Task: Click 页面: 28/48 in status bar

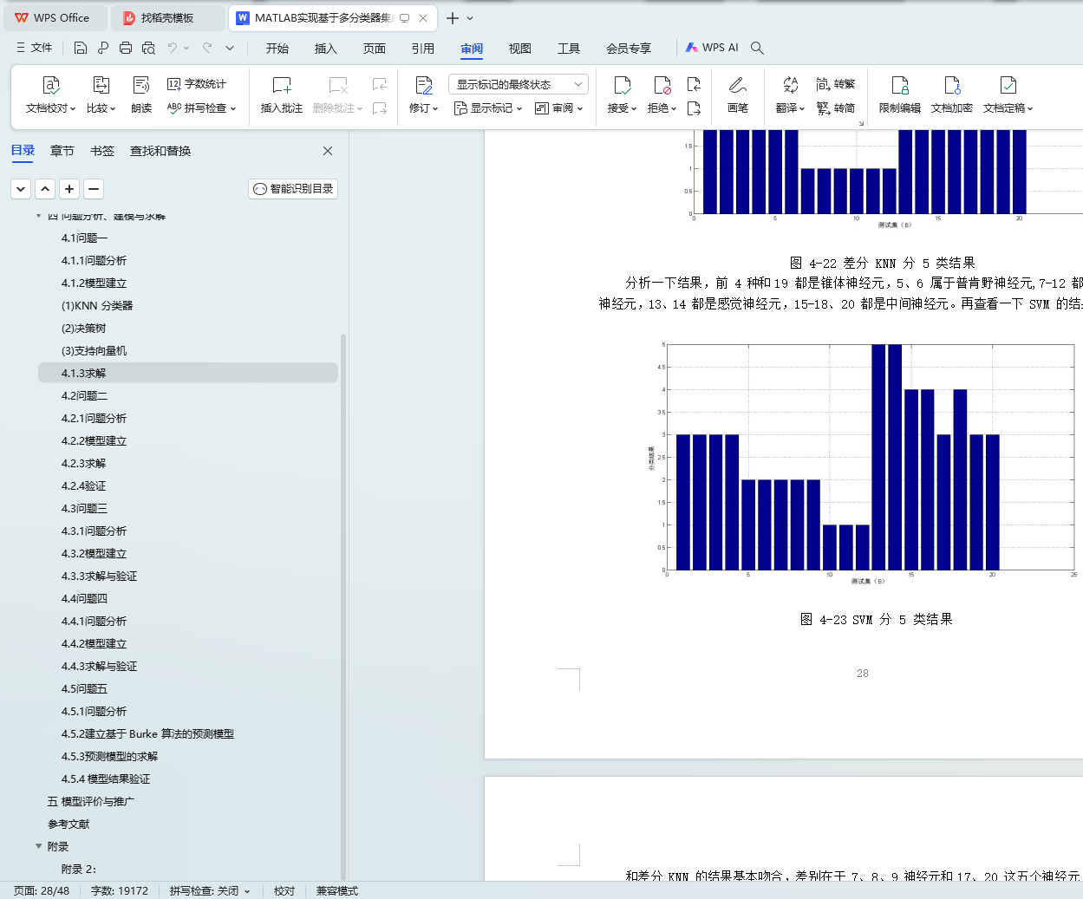Action: tap(42, 890)
